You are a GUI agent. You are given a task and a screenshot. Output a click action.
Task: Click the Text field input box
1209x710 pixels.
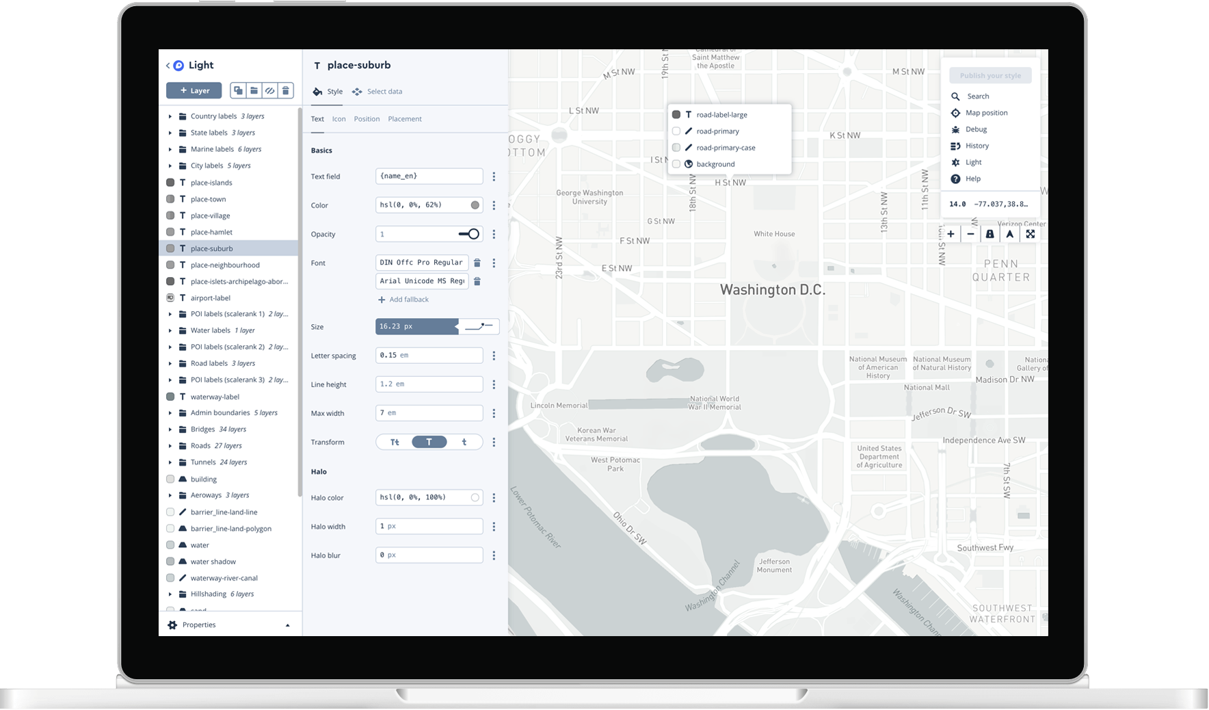[x=429, y=176]
